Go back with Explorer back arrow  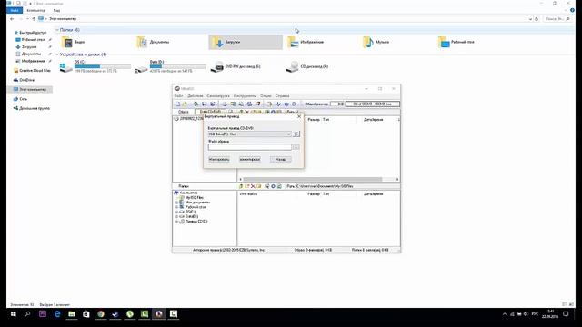pos(12,18)
